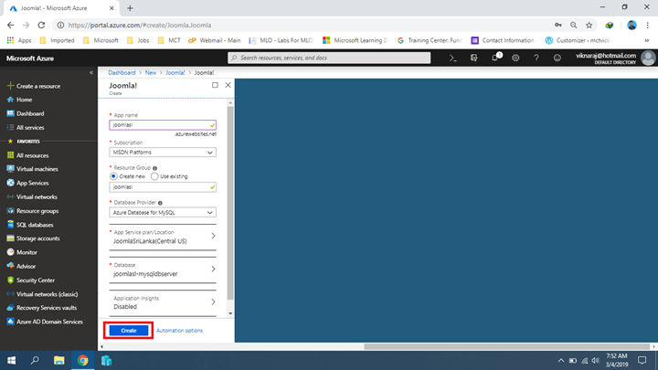Screen dimensions: 658x370
Task: Click blade vertical scrollbar thumb
Action: point(230,204)
